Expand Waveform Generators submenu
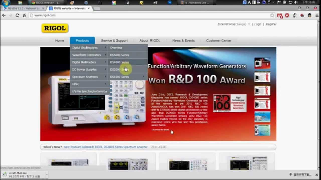 tap(89, 55)
